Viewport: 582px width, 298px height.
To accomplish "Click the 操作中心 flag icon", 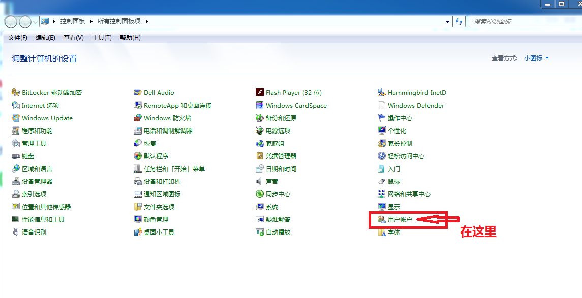I will click(x=382, y=118).
